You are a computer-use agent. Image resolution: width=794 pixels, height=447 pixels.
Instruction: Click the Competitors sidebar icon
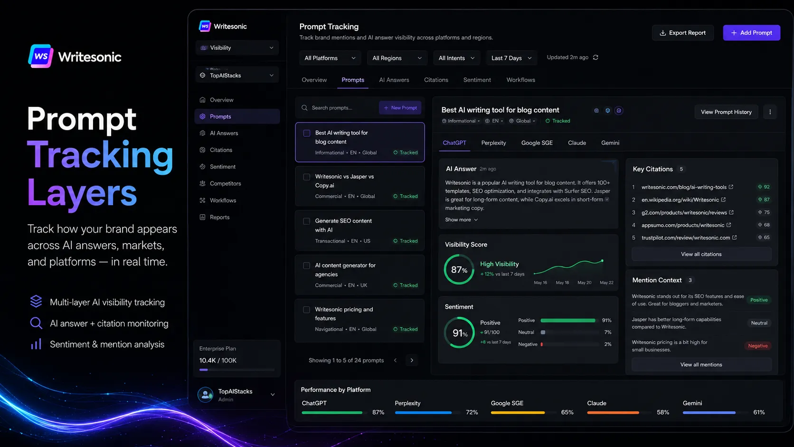coord(203,183)
